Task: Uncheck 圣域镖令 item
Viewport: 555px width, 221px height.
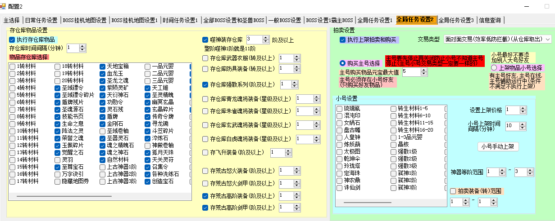Action: 58,88
